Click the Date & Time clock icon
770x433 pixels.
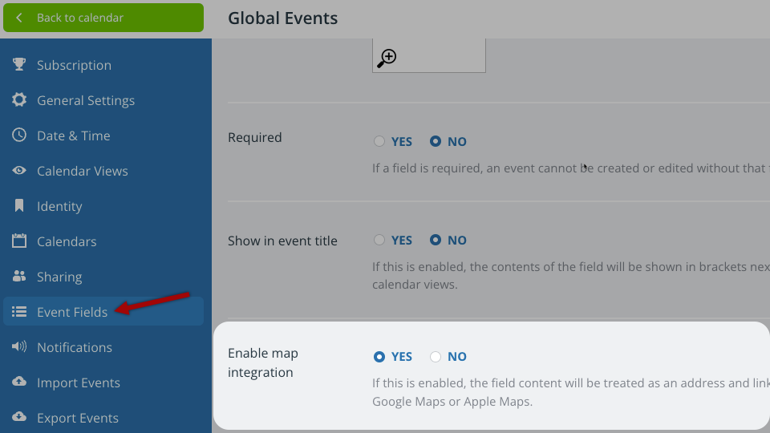point(19,135)
